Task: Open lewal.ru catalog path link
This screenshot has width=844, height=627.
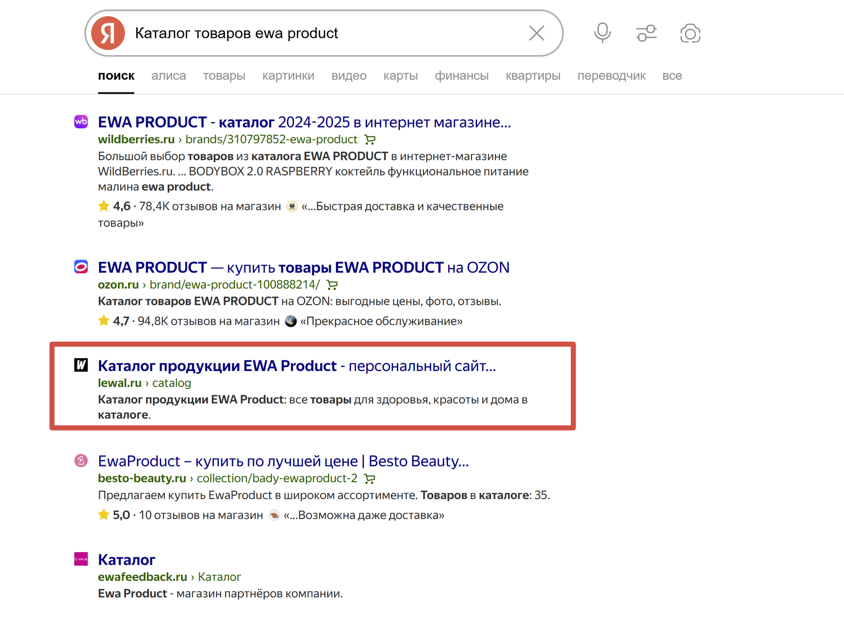Action: click(171, 383)
